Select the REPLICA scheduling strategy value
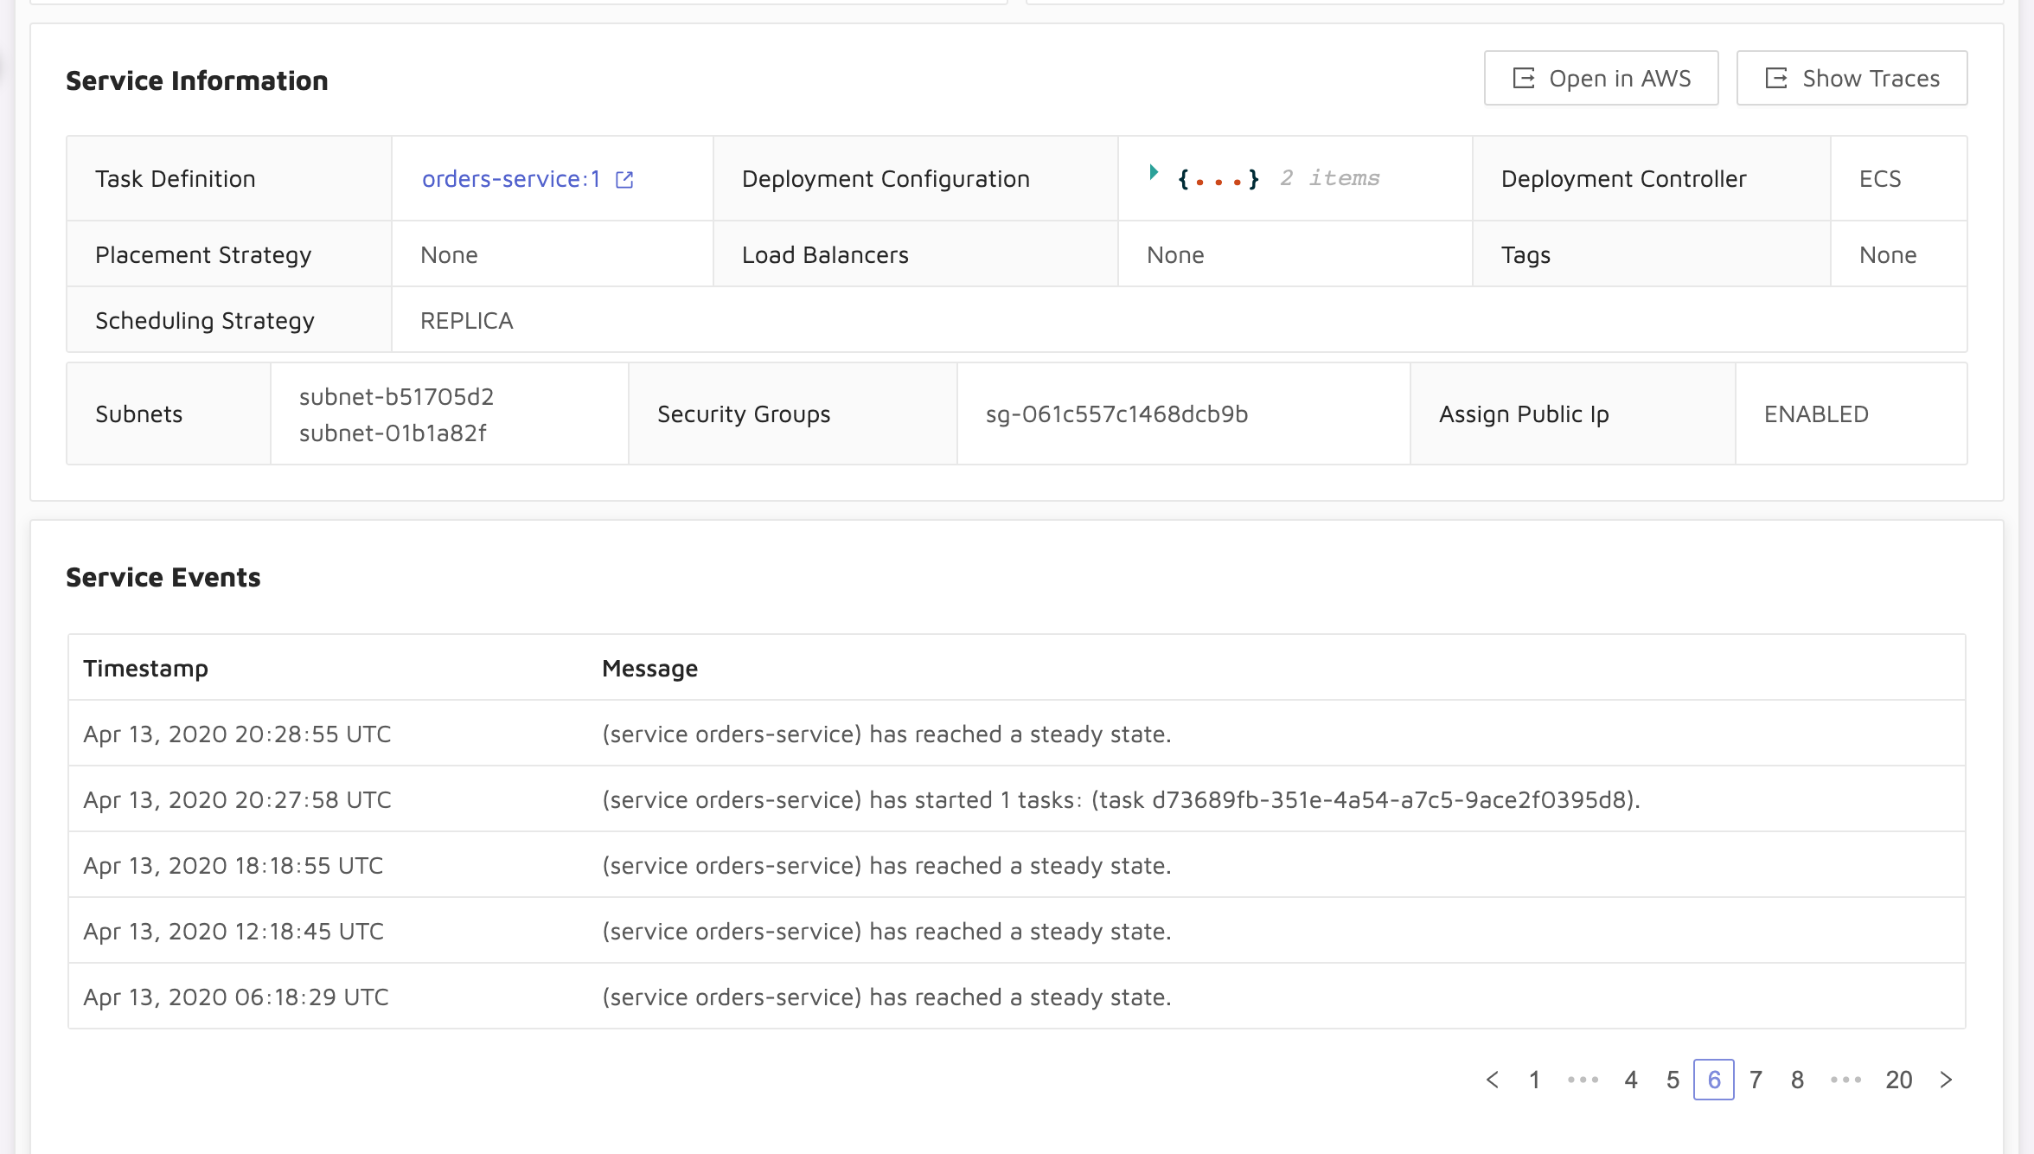The height and width of the screenshot is (1154, 2034). [x=466, y=321]
